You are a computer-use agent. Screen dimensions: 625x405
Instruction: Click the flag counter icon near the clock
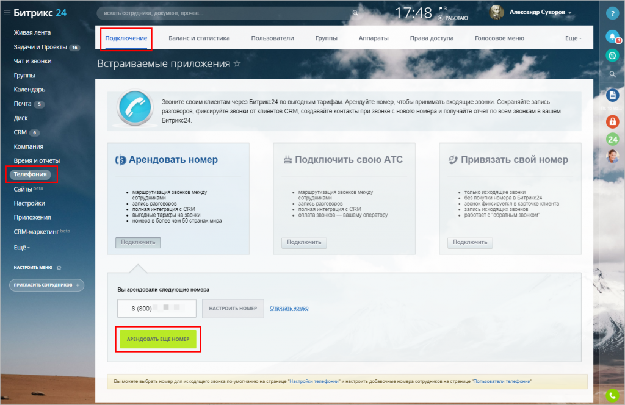tap(443, 9)
